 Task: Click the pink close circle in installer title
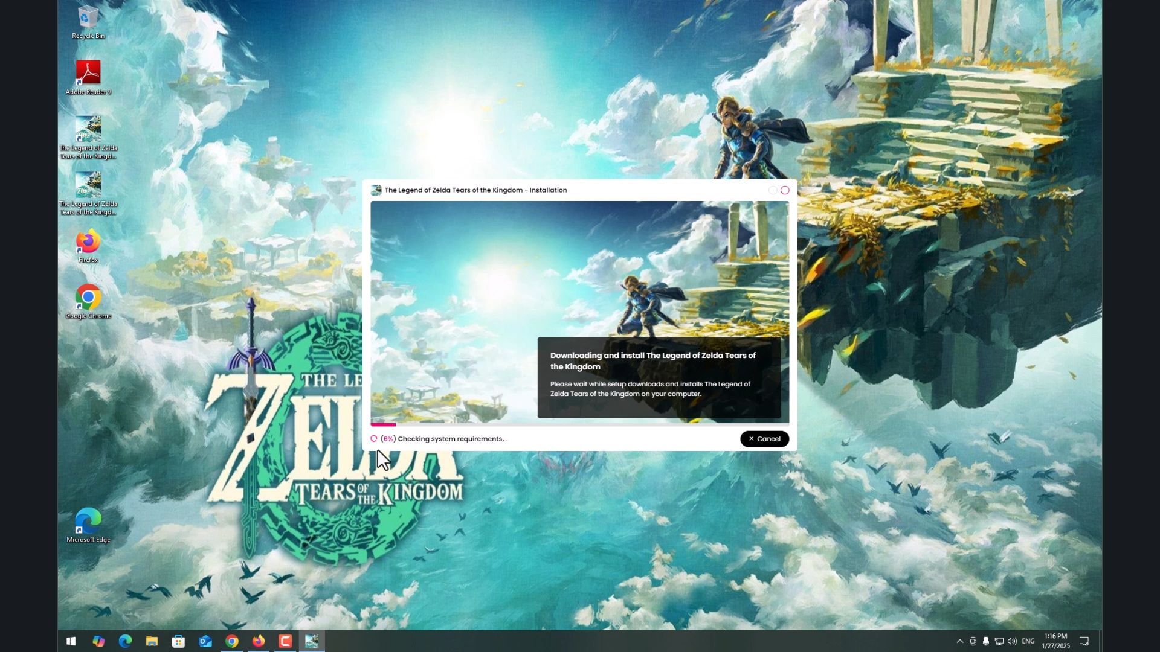tap(785, 190)
